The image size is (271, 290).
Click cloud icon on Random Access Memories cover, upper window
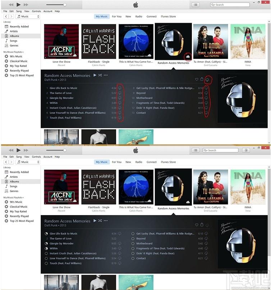[x=188, y=57]
